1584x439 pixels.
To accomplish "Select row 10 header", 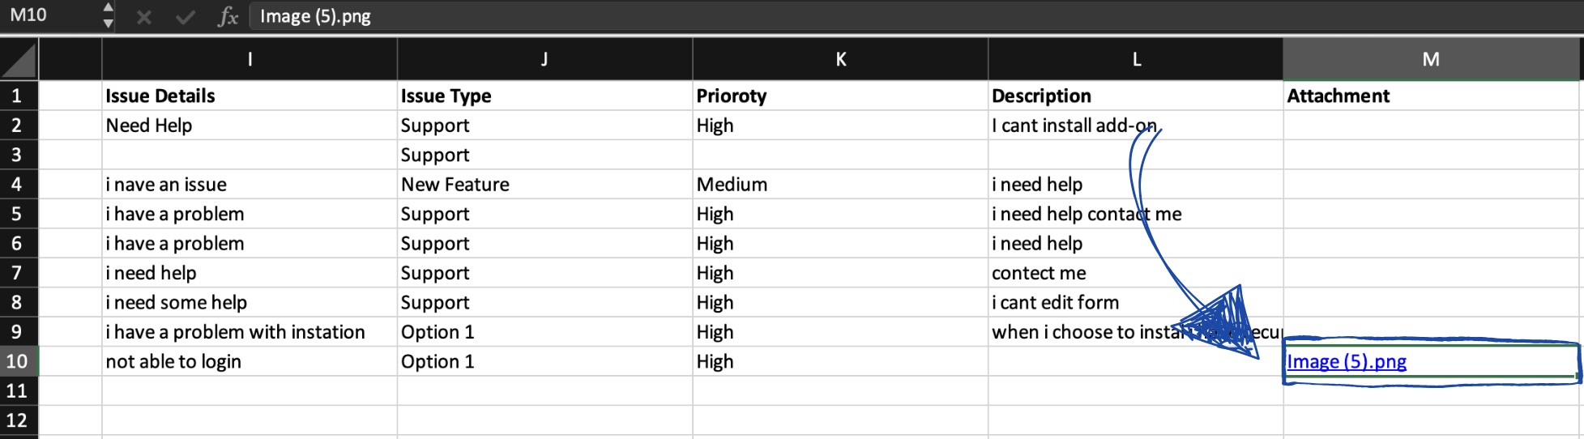I will (x=17, y=361).
